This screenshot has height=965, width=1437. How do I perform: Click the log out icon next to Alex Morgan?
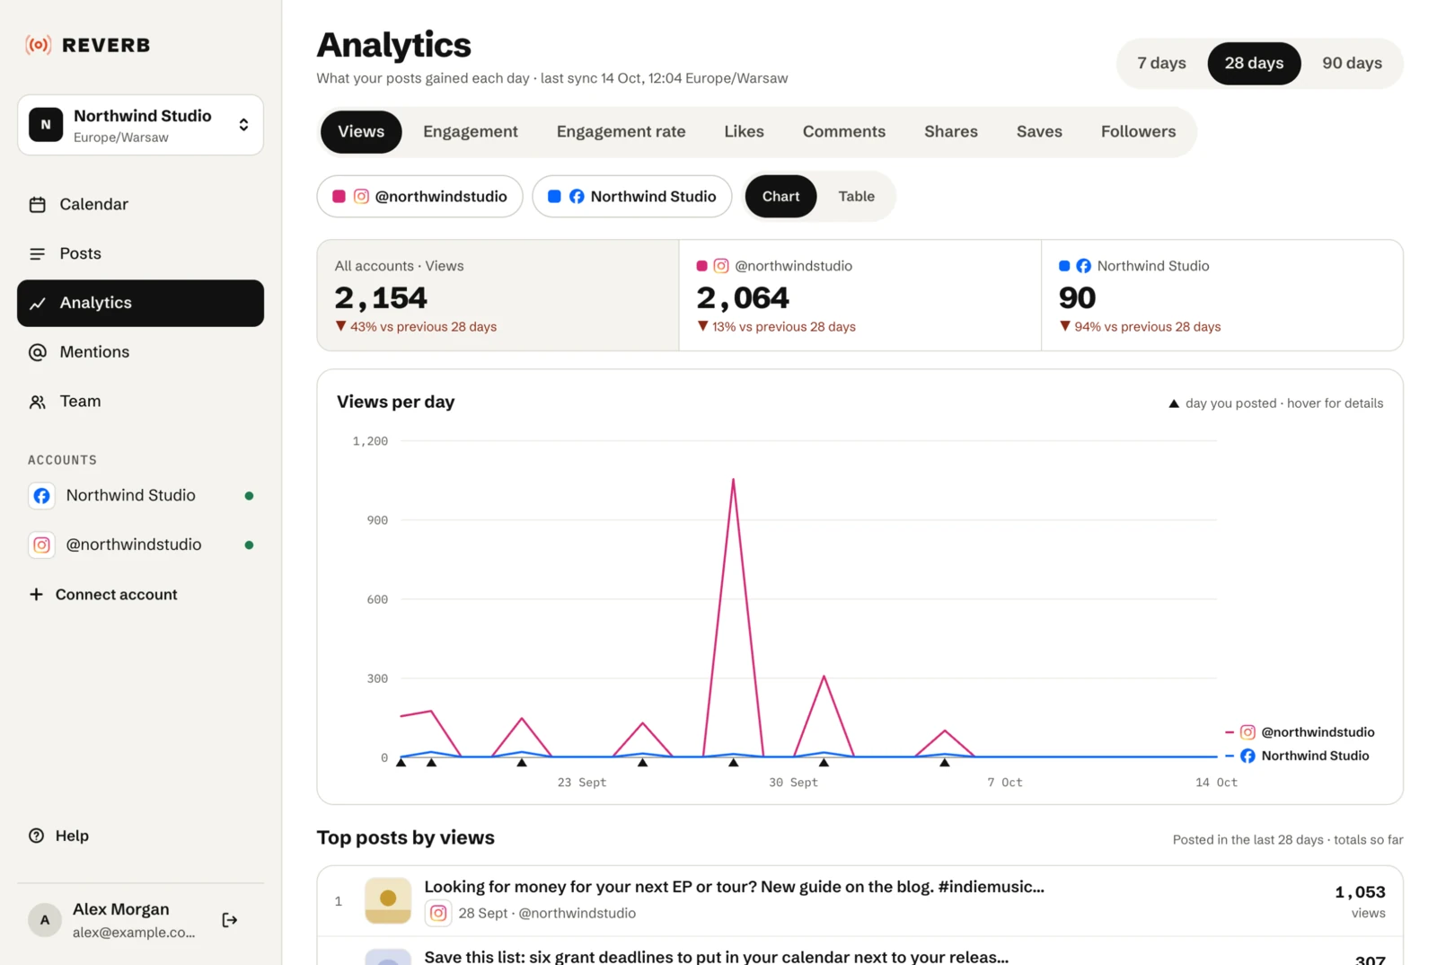pos(230,920)
